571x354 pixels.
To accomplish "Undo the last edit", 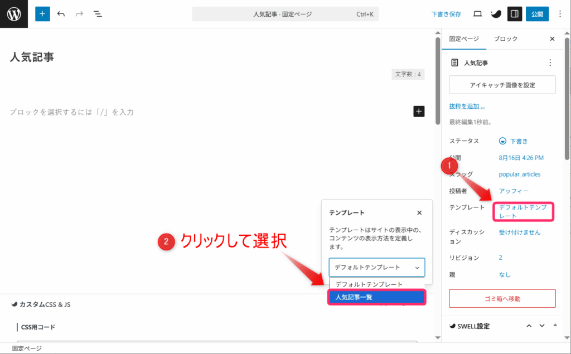I will pyautogui.click(x=61, y=14).
